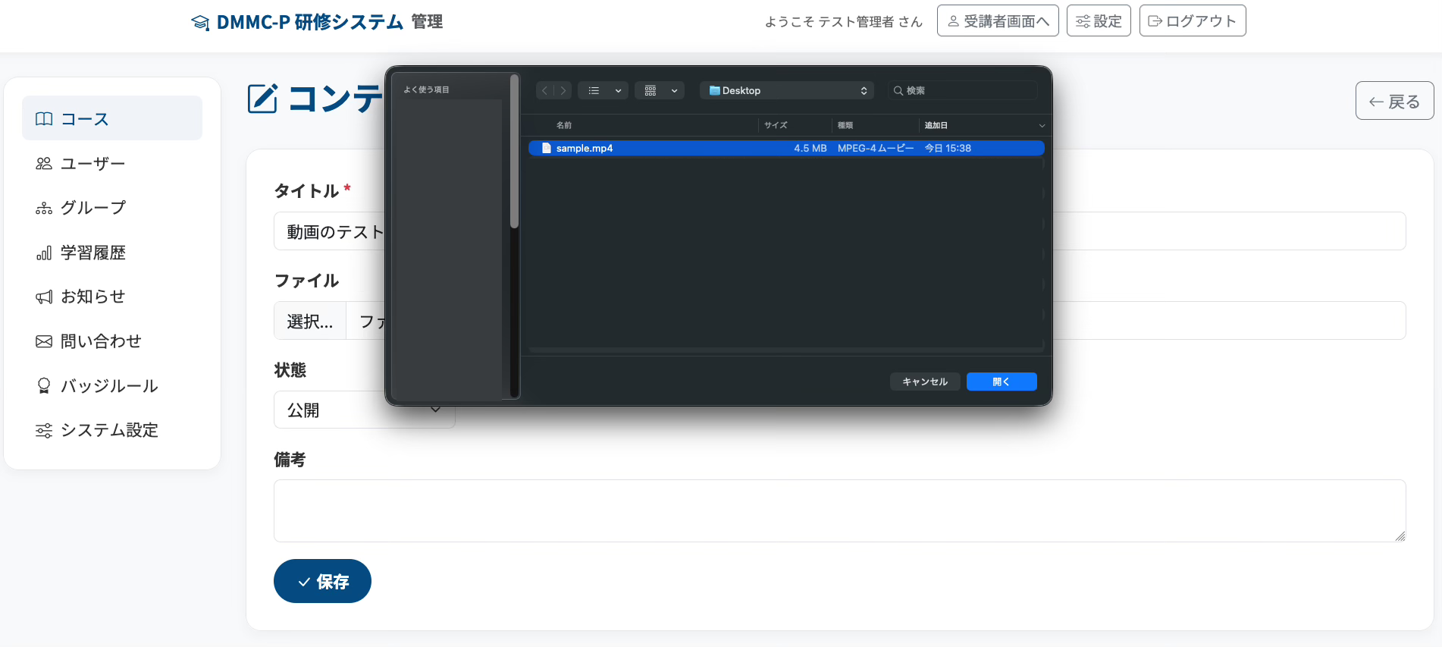Select the sample.mp4 file
Image resolution: width=1442 pixels, height=647 pixels.
coord(786,148)
